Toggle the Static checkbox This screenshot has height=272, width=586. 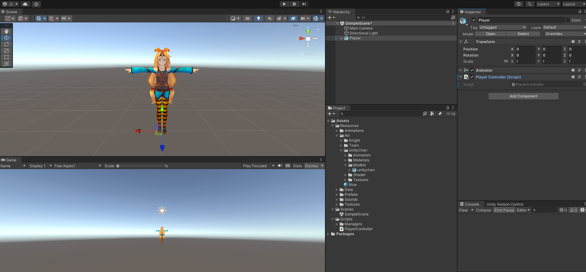click(x=568, y=20)
